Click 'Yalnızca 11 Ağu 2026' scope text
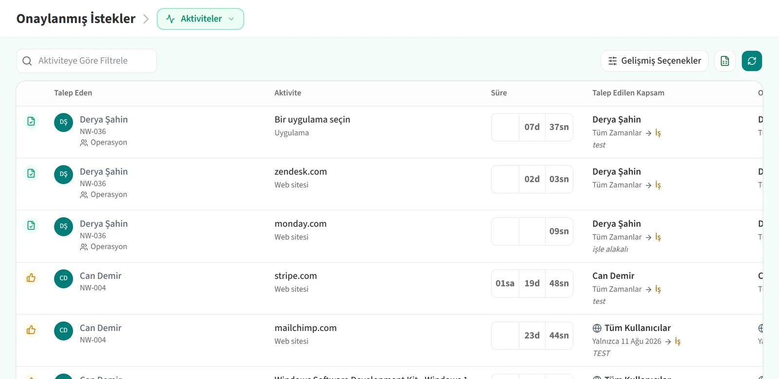Screen dimensions: 779x379 coord(627,341)
